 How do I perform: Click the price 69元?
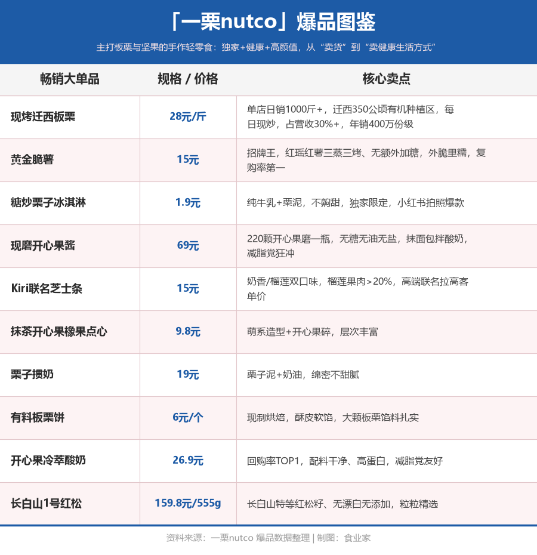188,246
